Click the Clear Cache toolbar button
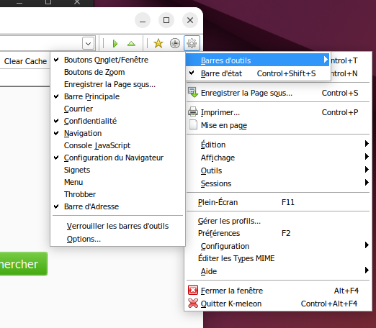This screenshot has width=376, height=328. click(25, 61)
